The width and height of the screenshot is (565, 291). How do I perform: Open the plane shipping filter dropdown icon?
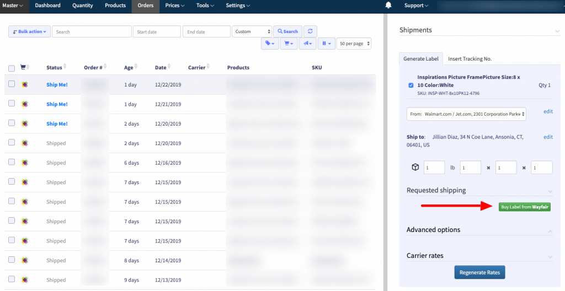pyautogui.click(x=307, y=43)
